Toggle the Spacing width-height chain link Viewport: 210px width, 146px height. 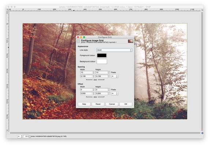coord(95,80)
